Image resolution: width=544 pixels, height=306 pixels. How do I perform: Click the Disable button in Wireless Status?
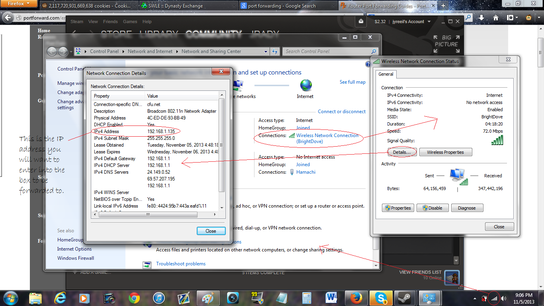tap(432, 208)
